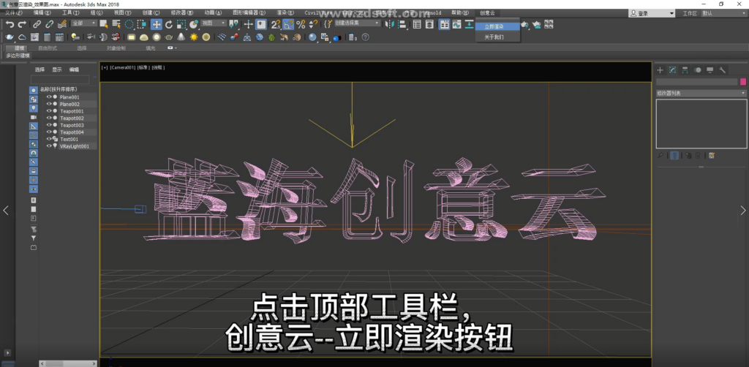Click the Unlink selection icon
The image size is (749, 367).
coord(49,24)
